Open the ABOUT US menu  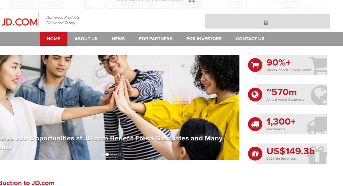tap(86, 39)
